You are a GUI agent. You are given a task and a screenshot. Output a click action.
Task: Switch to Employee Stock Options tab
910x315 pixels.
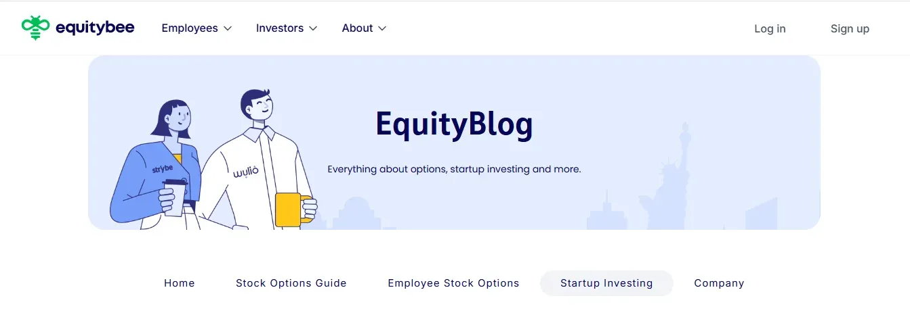pos(453,283)
